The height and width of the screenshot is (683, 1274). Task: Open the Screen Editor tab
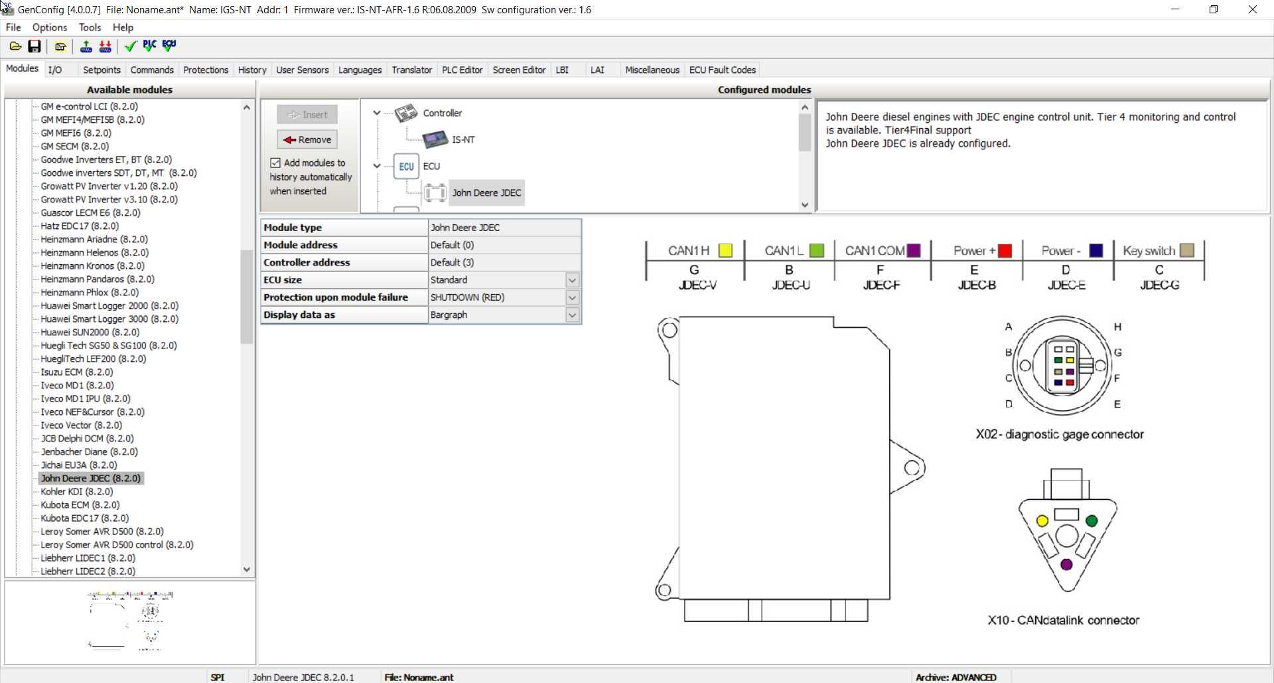point(519,70)
